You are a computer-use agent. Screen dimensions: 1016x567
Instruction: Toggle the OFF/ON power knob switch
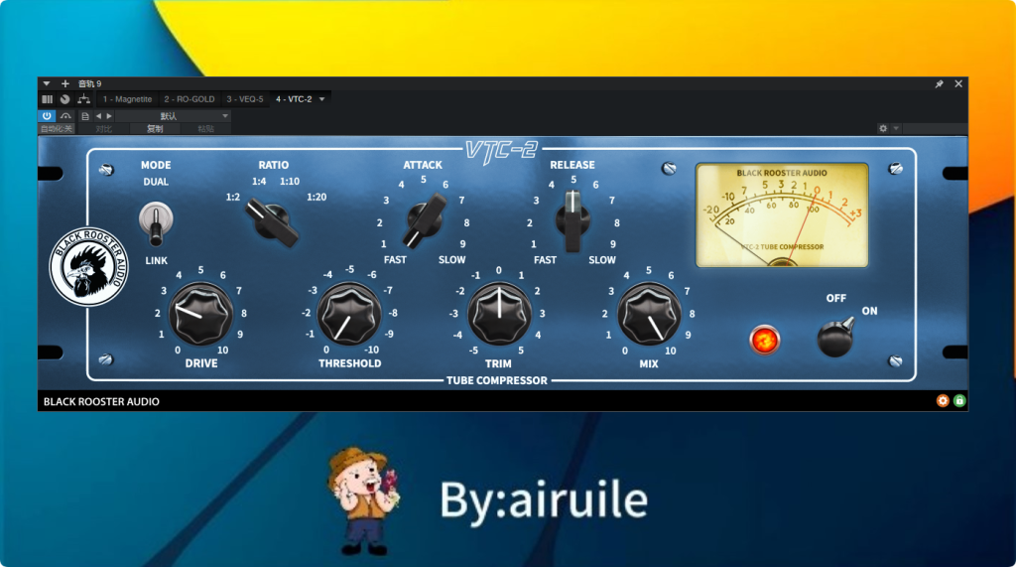pos(835,338)
